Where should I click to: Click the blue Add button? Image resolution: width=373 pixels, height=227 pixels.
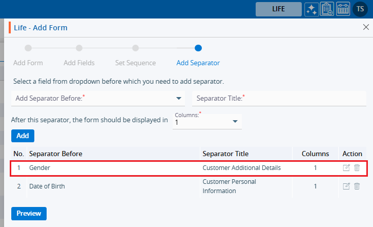click(23, 136)
